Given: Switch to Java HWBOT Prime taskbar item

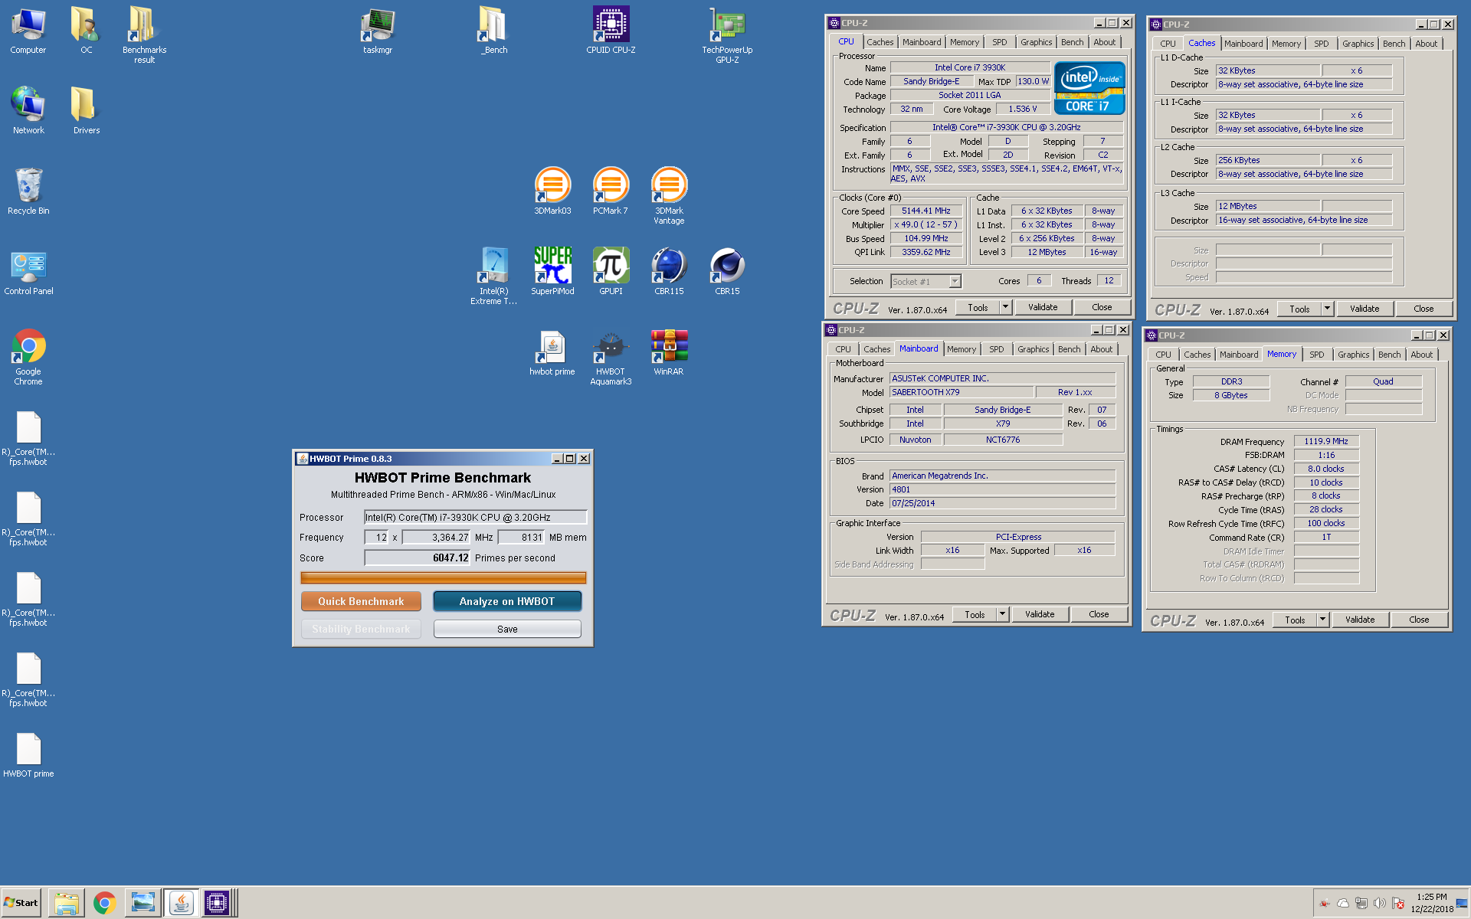Looking at the screenshot, I should pos(181,903).
